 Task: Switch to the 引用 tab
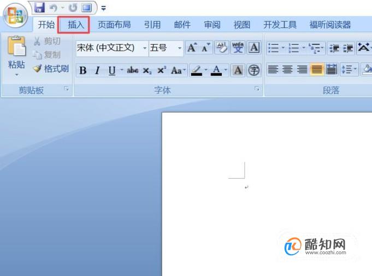(152, 25)
